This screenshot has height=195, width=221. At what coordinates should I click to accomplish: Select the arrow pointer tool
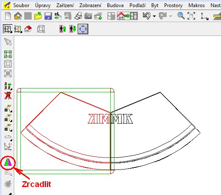[8, 42]
